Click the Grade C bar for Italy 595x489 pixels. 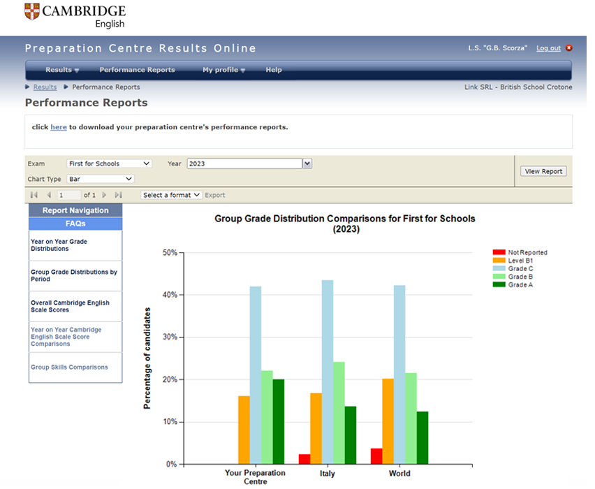(x=328, y=372)
